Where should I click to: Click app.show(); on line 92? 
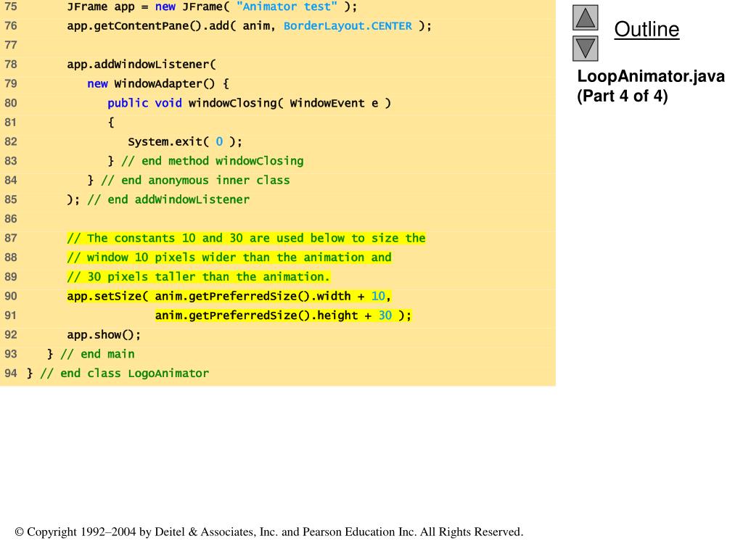coord(104,335)
